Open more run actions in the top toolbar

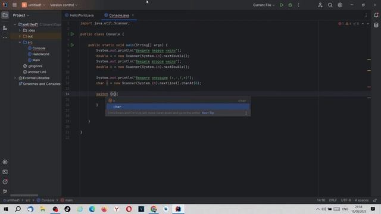pos(299,5)
